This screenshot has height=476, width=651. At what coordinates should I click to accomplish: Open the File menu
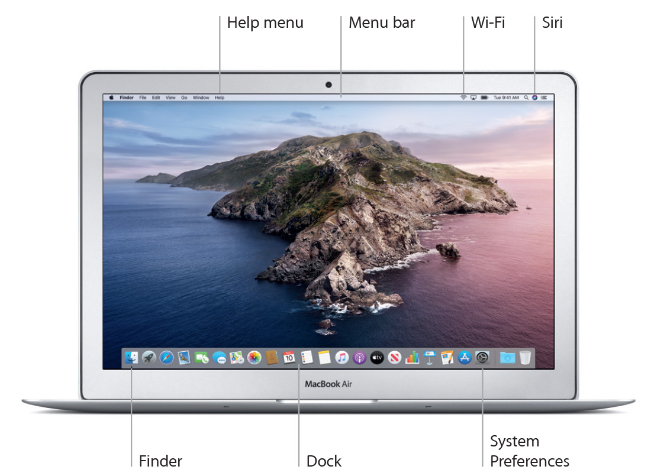[x=143, y=98]
